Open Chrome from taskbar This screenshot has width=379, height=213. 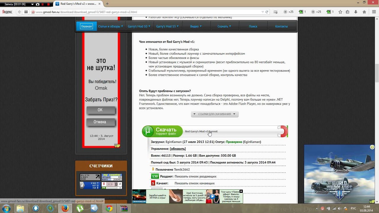pos(109,208)
